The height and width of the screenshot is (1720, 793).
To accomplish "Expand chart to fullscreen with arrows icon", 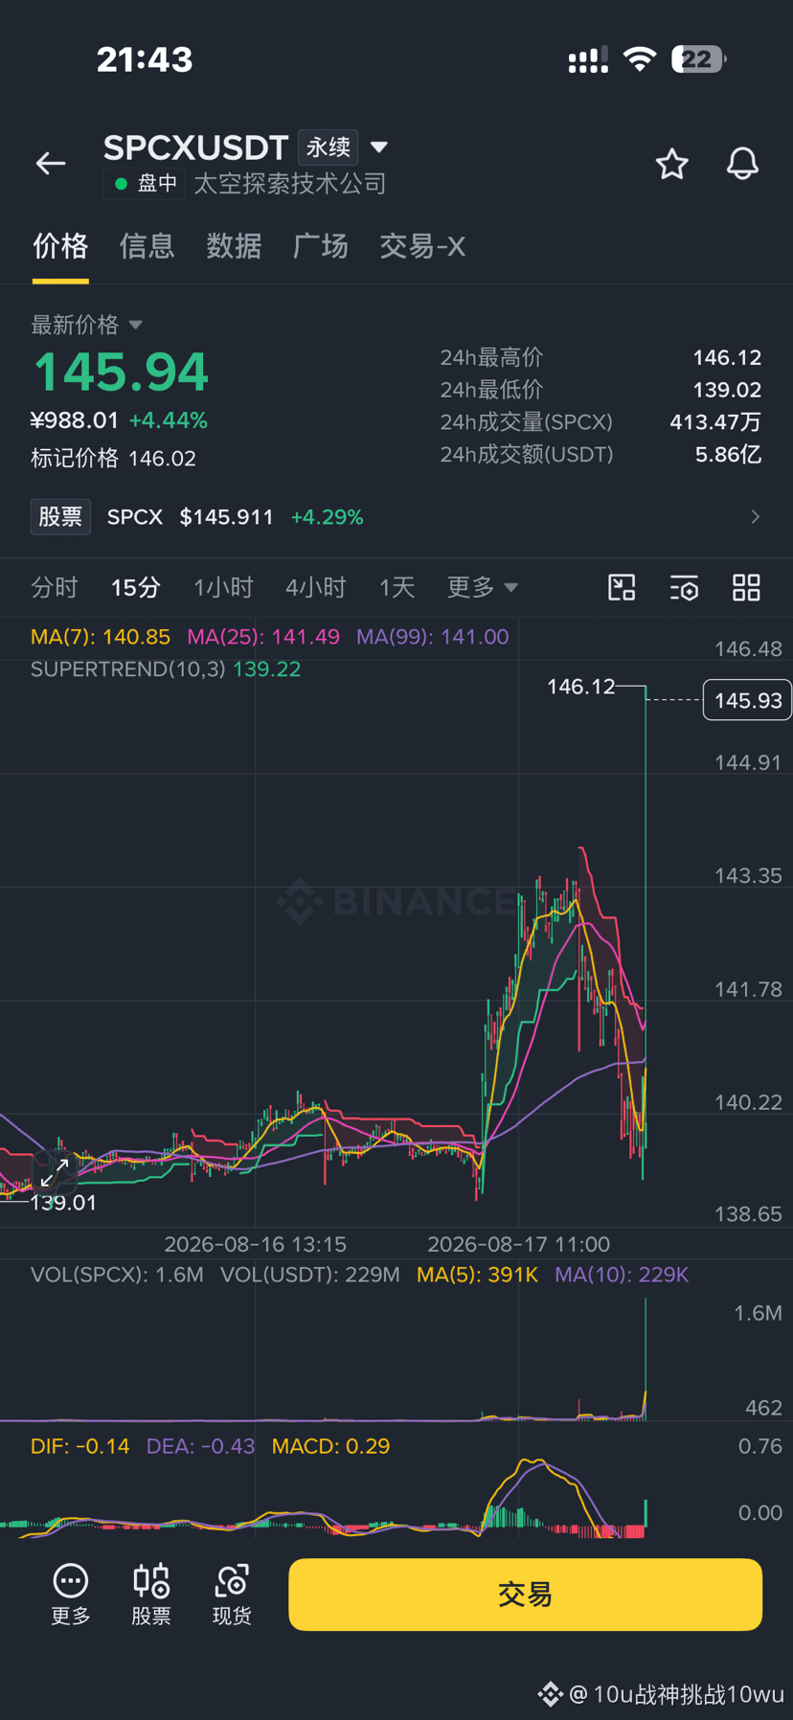I will click(55, 1172).
